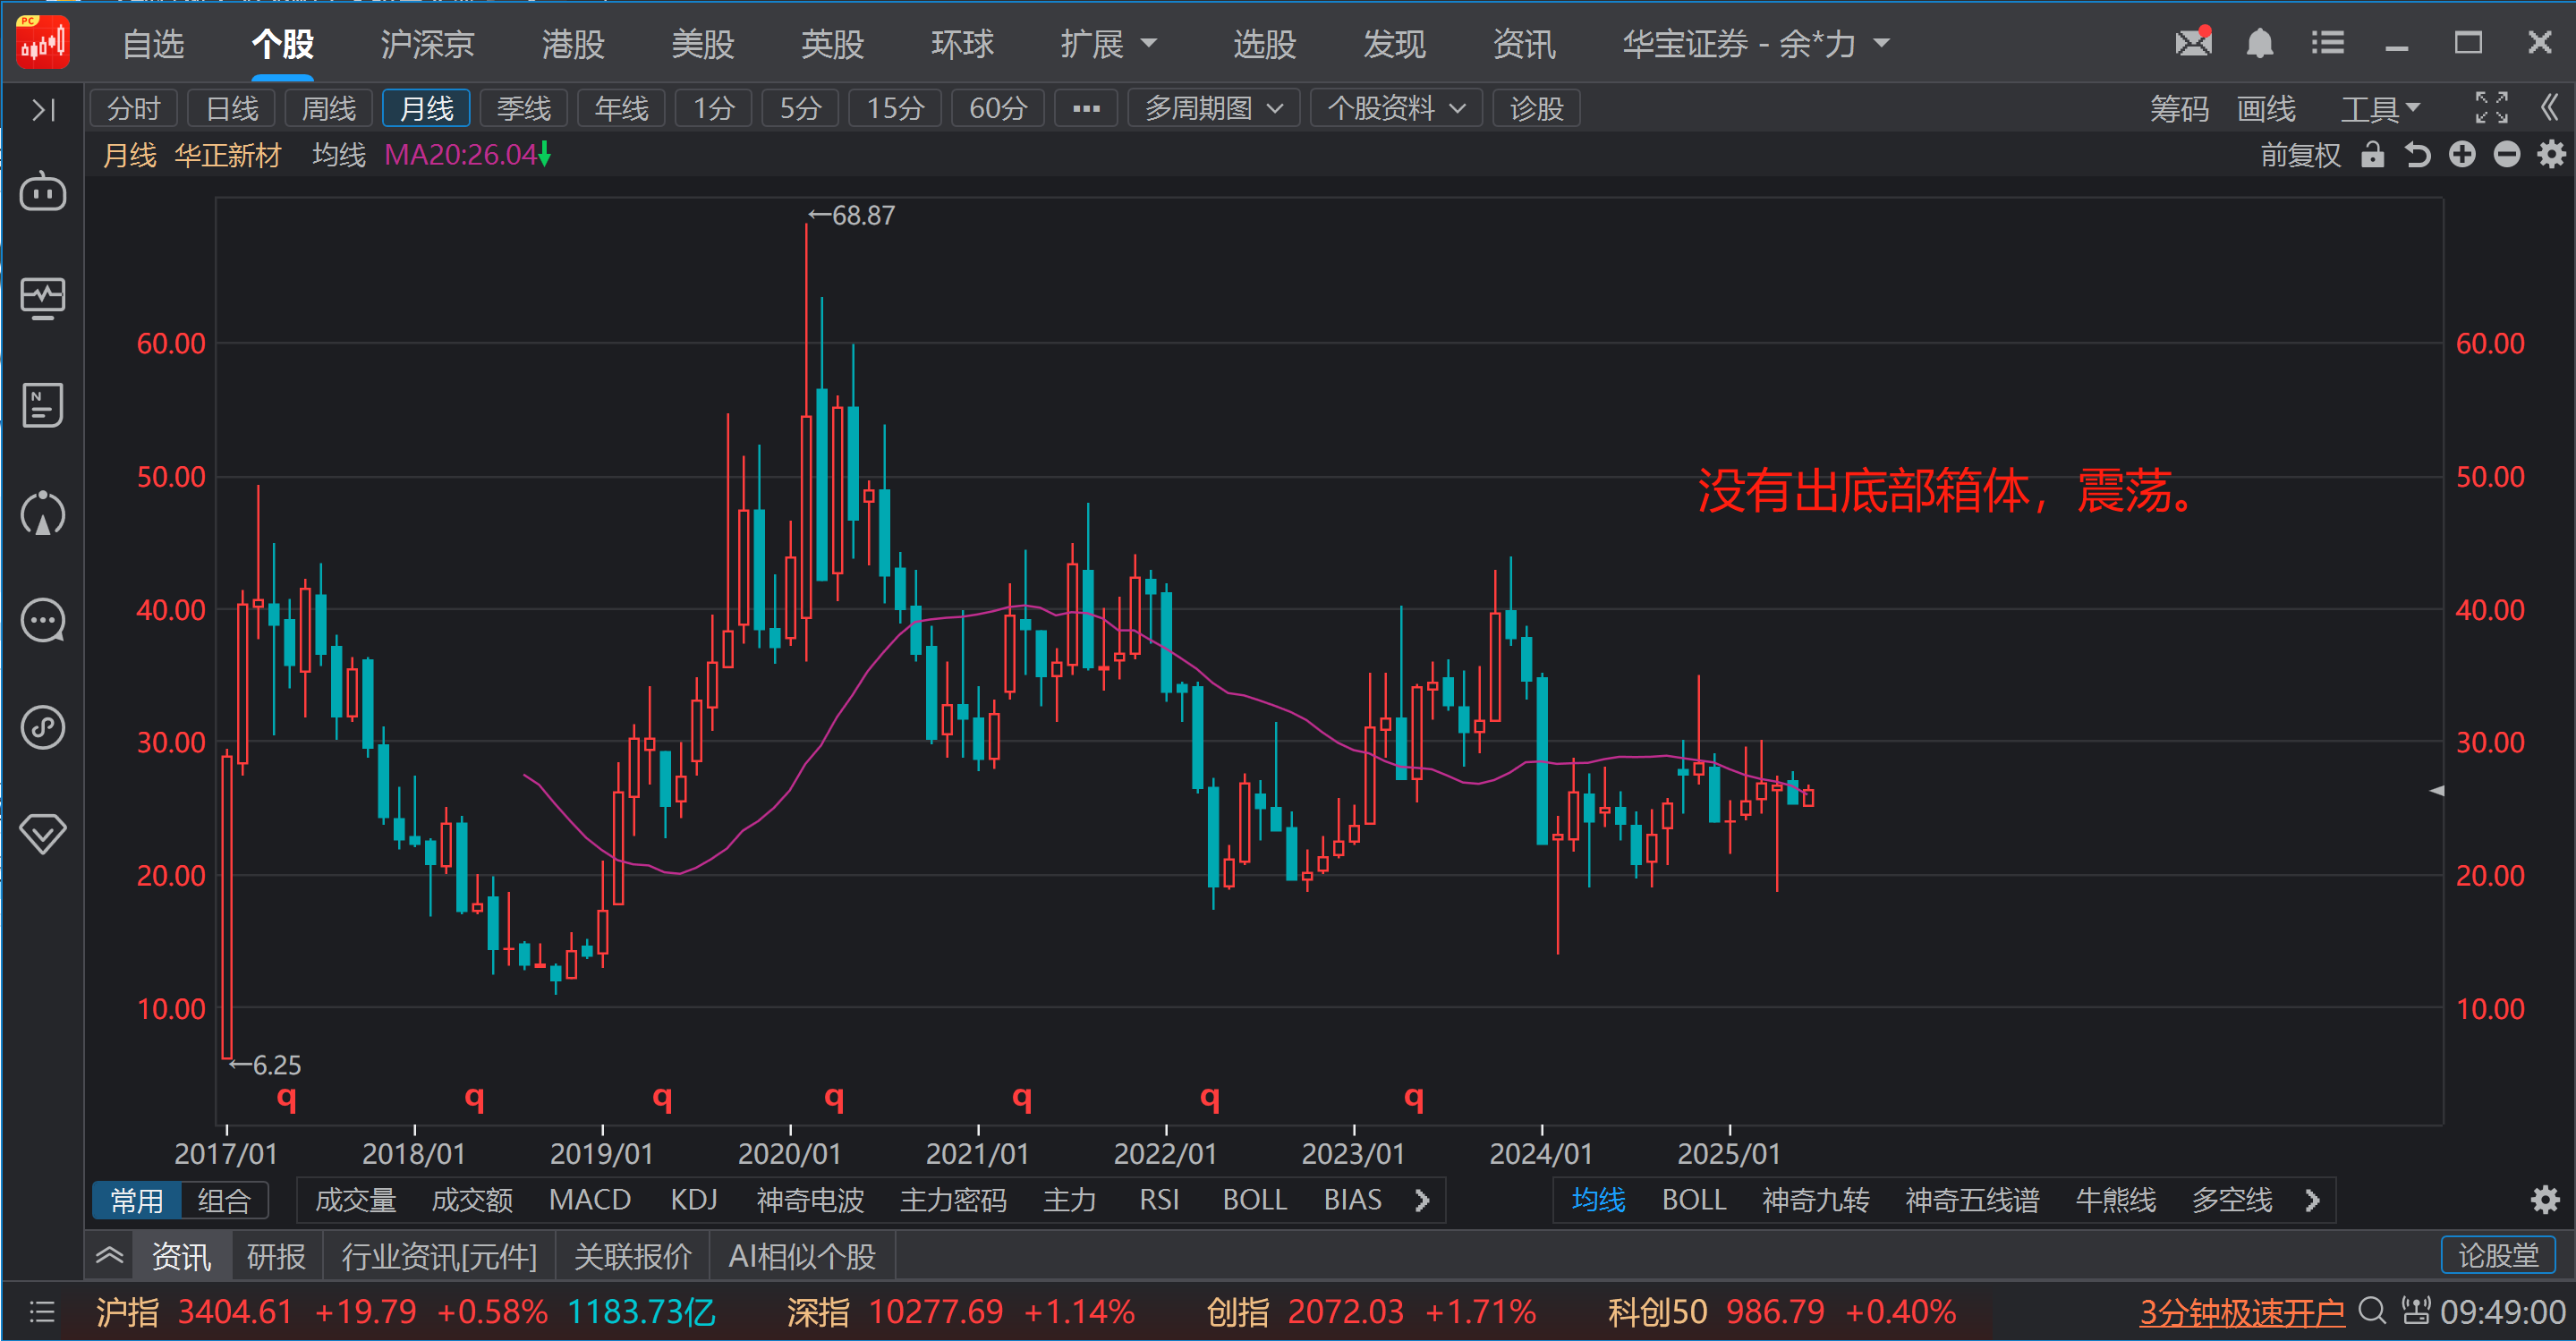Open the mail messages icon
The image size is (2576, 1341).
point(2193,42)
